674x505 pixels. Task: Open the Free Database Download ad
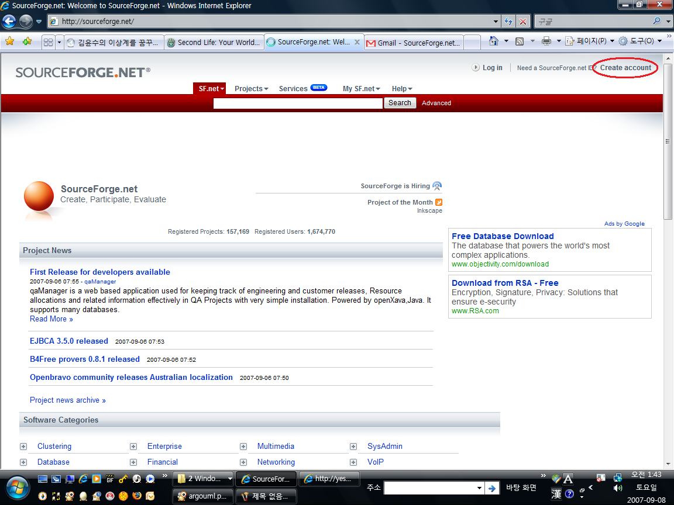point(503,236)
